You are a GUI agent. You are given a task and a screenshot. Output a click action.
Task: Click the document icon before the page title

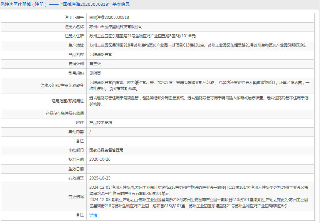(x=3, y=4)
